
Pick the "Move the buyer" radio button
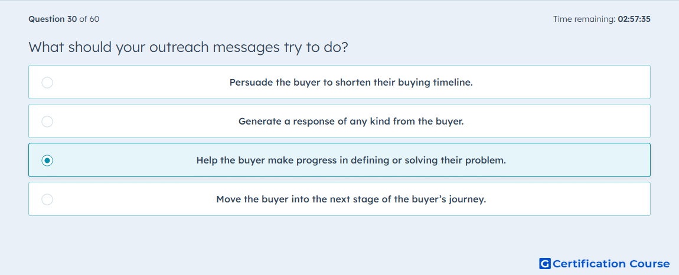[x=47, y=199]
